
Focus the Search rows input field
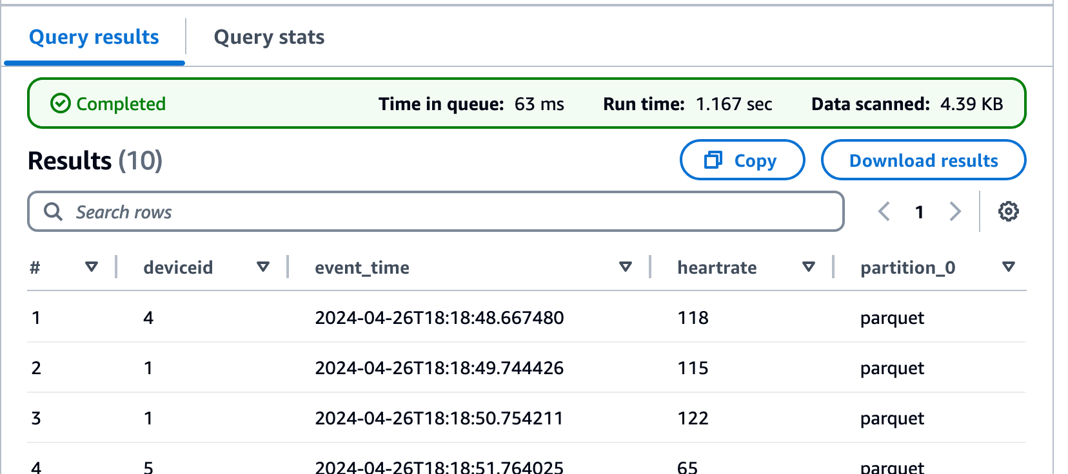click(x=436, y=211)
